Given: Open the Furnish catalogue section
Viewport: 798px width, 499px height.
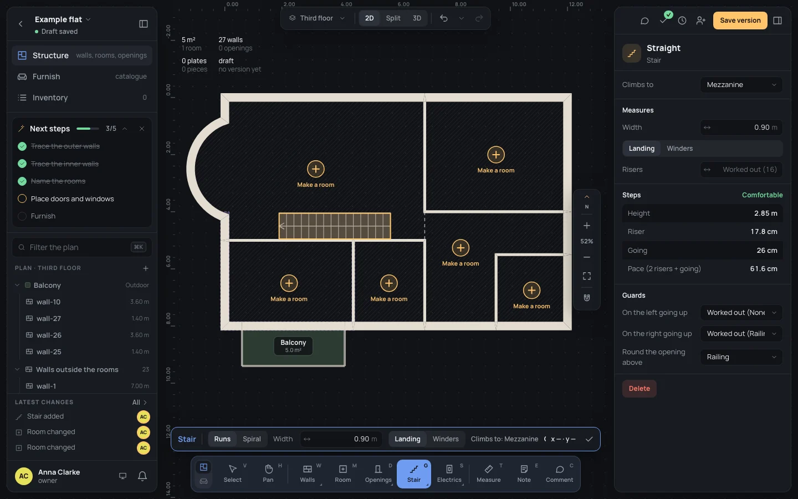Looking at the screenshot, I should [x=82, y=77].
